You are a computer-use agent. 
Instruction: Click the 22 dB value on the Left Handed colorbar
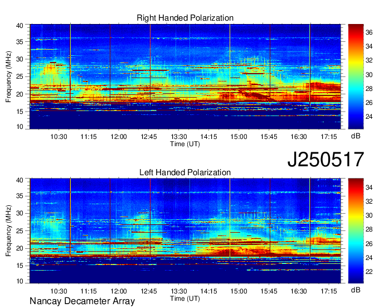(x=369, y=272)
